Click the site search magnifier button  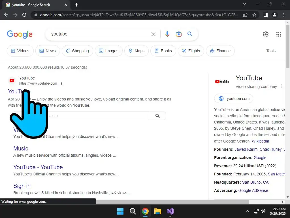[x=157, y=116]
